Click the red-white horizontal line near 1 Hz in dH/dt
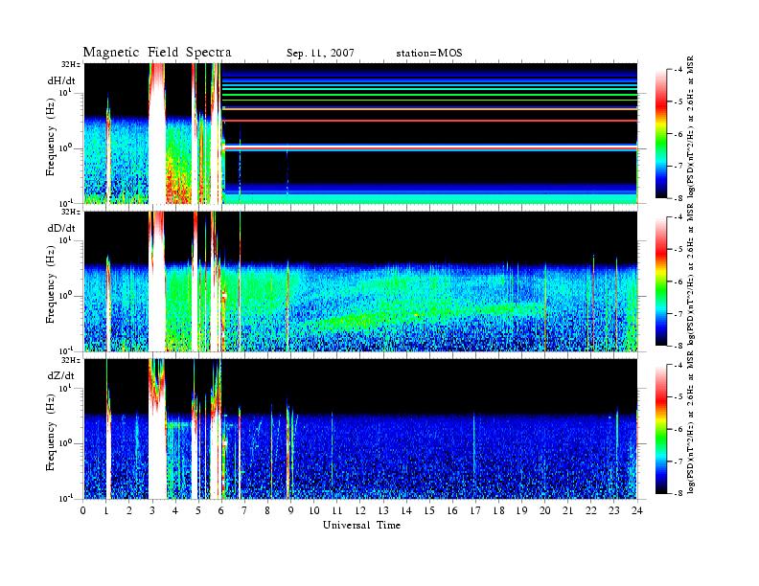The width and height of the screenshot is (759, 586). tap(430, 147)
